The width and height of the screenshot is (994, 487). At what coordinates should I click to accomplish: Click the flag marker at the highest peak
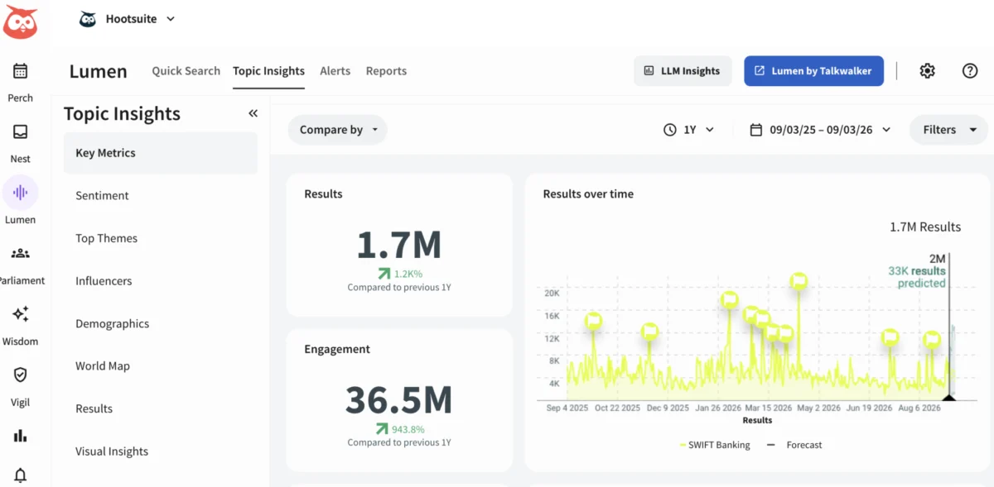[x=799, y=280]
